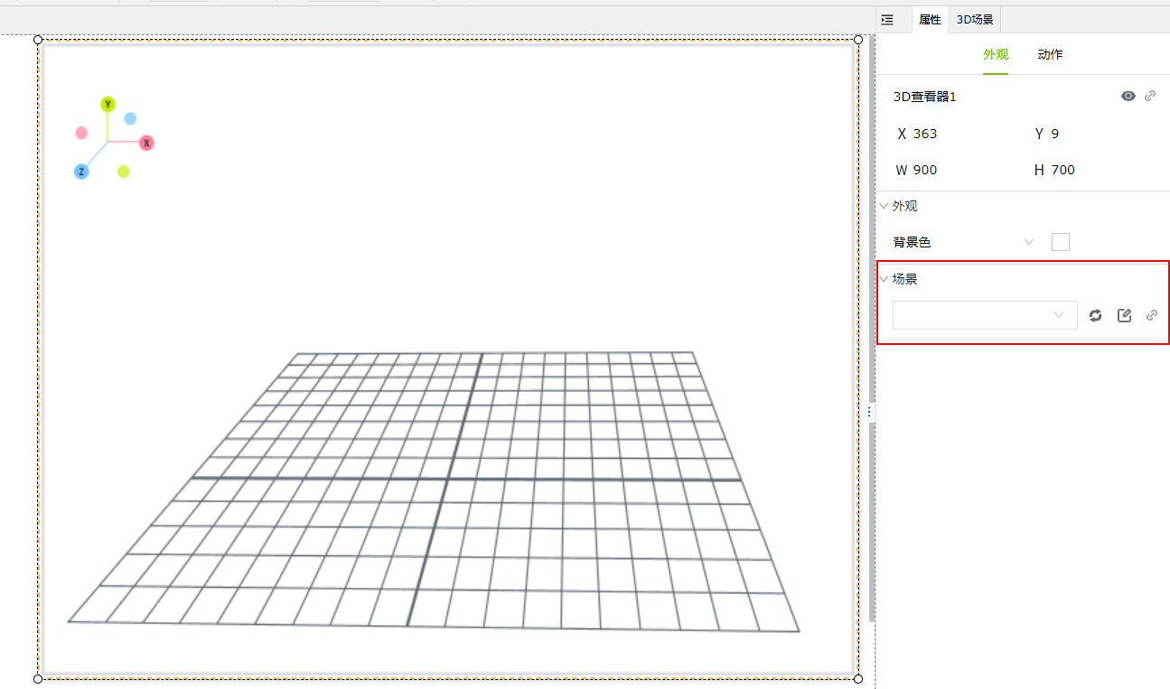
Task: Click the W width value field
Action: (x=924, y=170)
